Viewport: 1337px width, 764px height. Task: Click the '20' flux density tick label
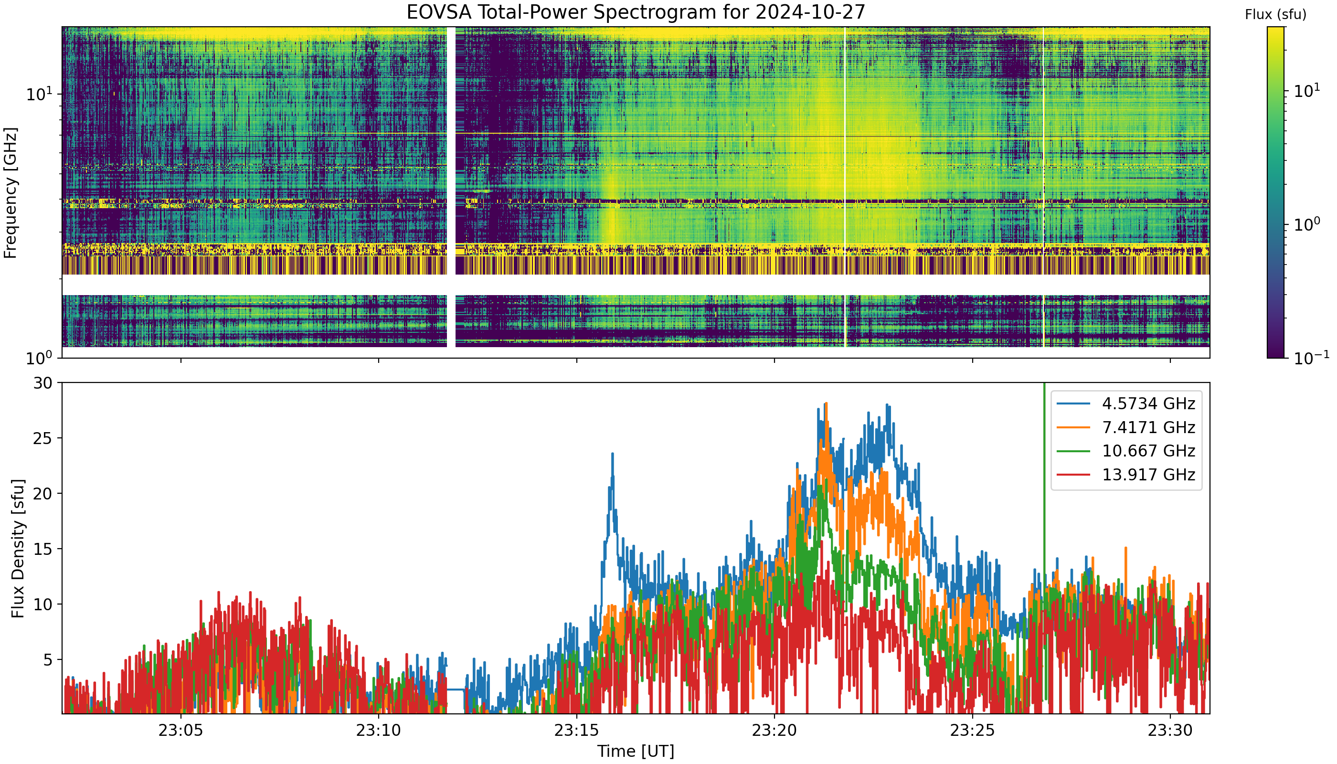click(x=43, y=494)
